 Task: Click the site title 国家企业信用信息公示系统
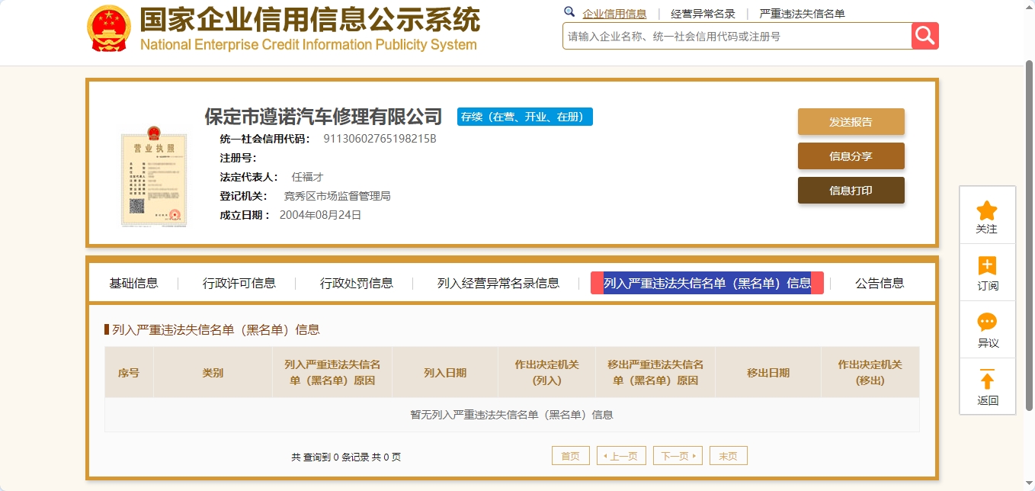310,19
